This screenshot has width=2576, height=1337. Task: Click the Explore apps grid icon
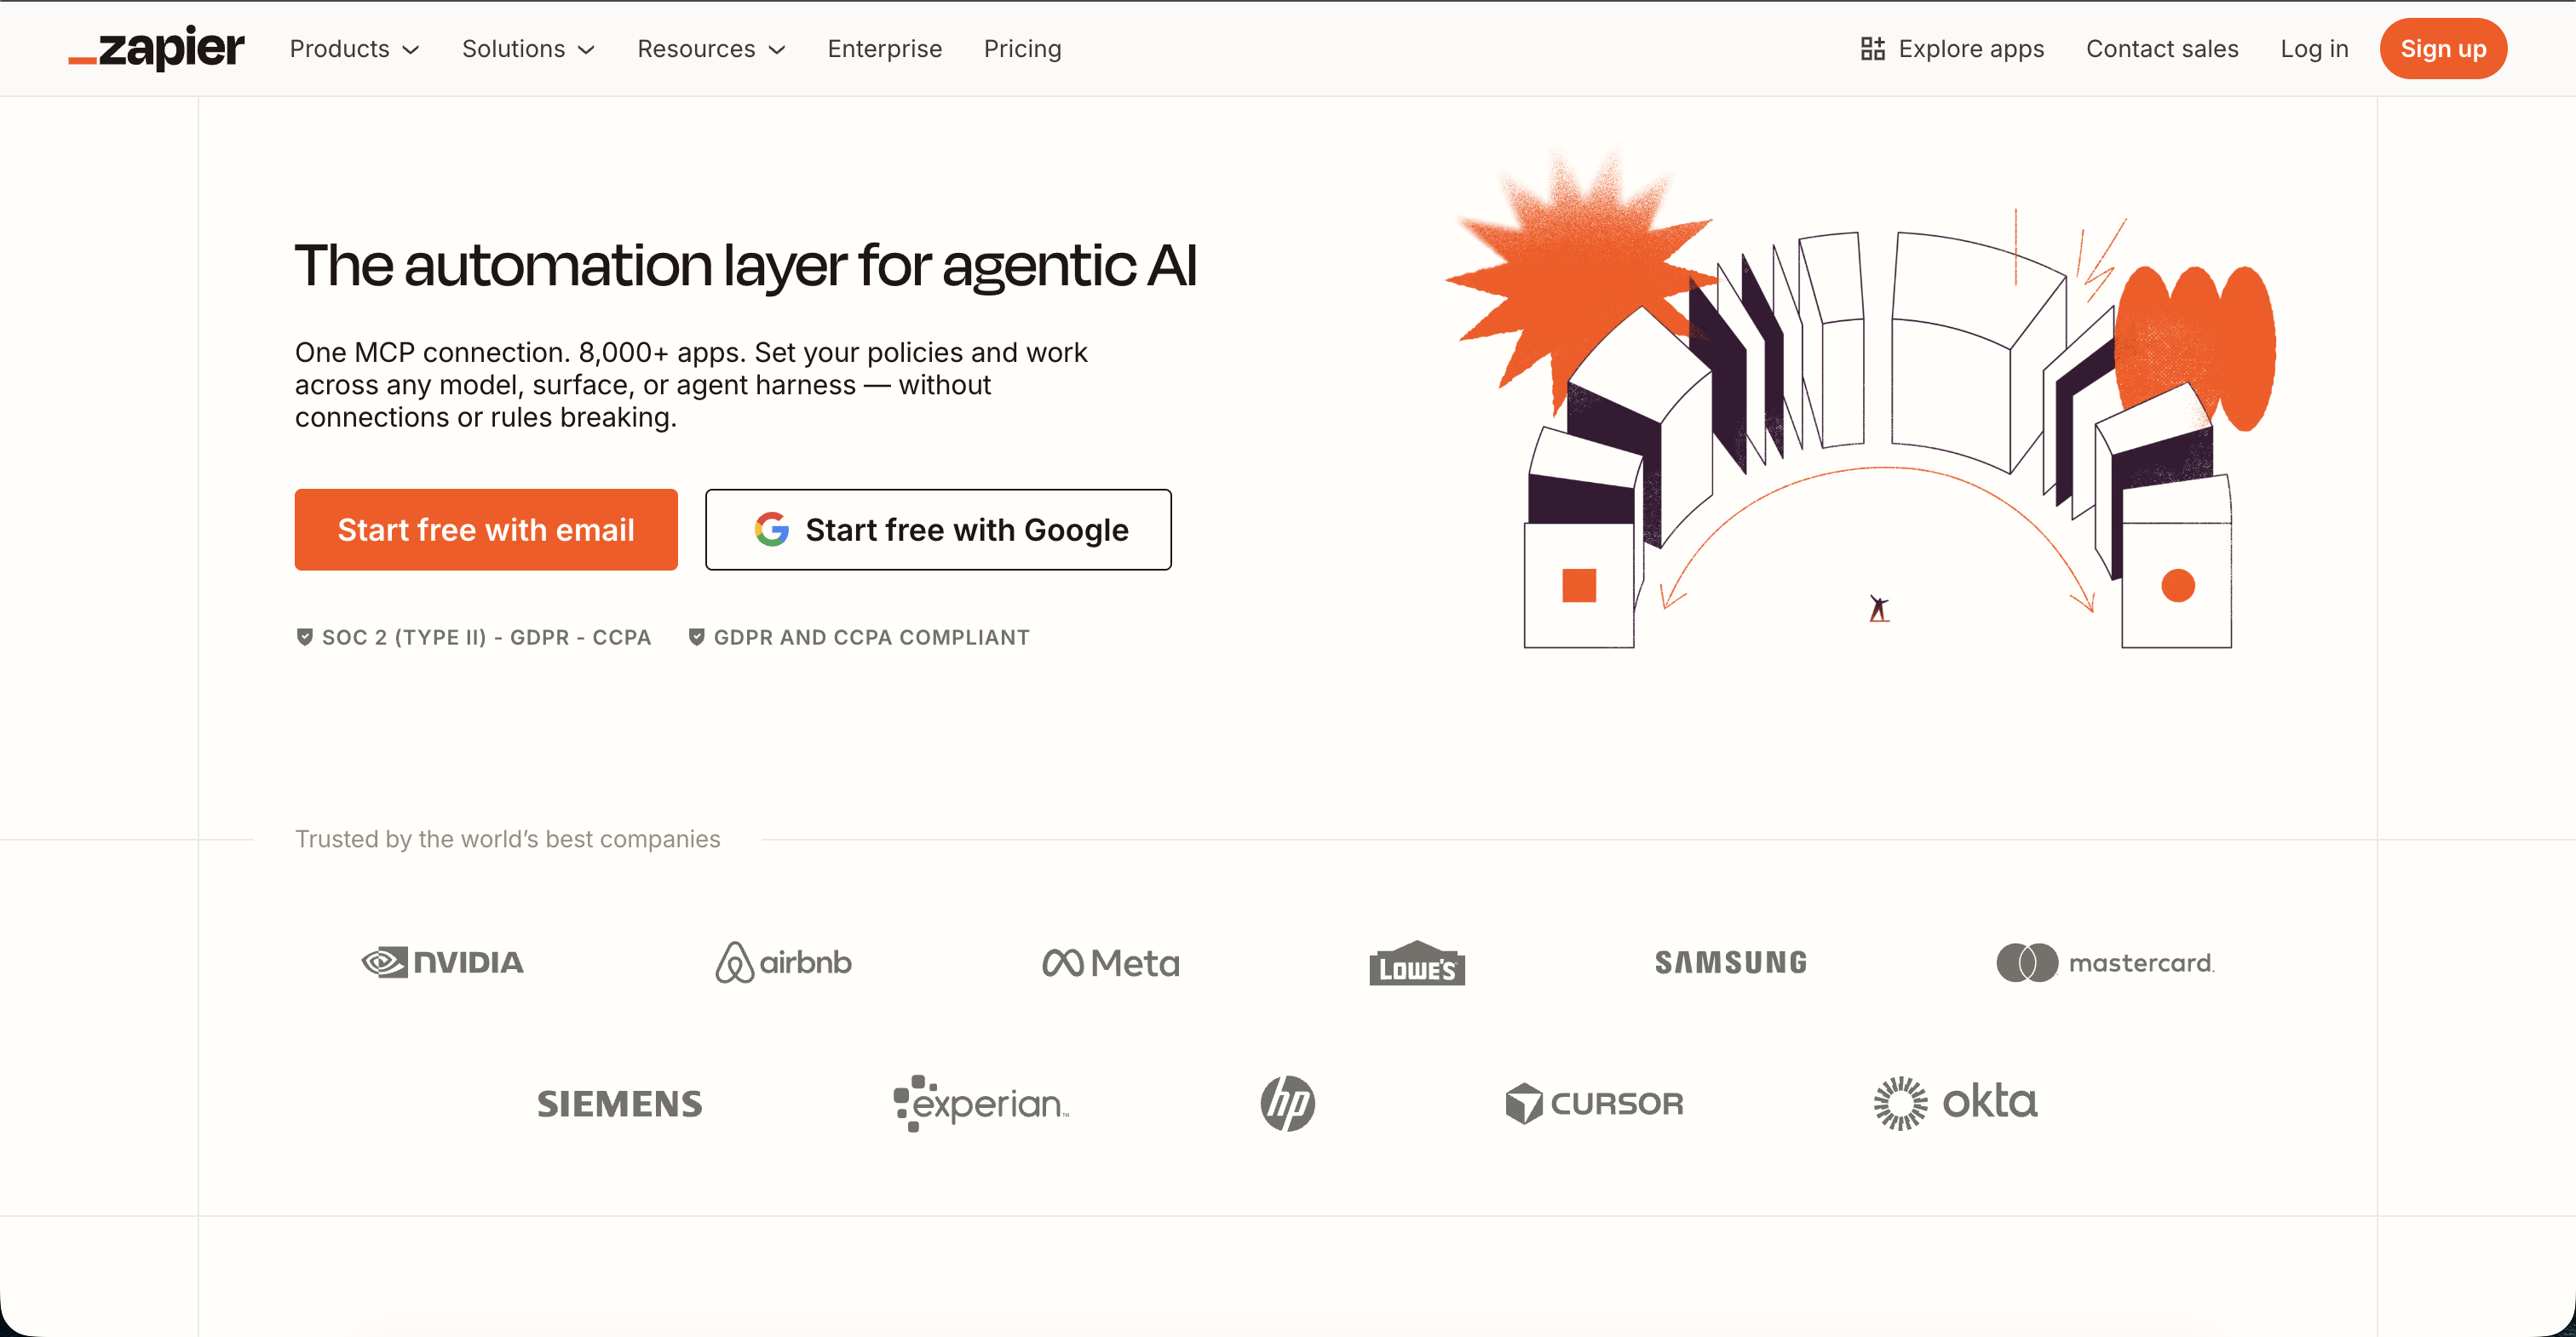pyautogui.click(x=1872, y=49)
